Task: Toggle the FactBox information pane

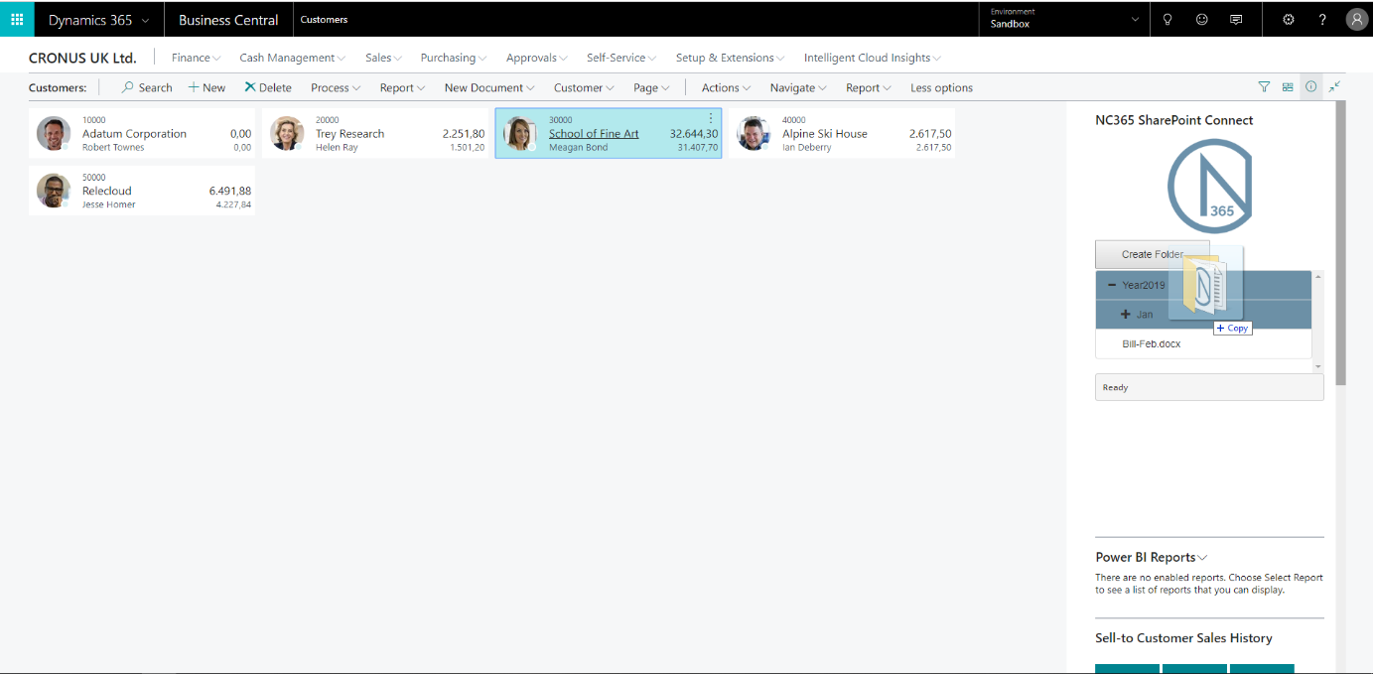Action: point(1310,87)
